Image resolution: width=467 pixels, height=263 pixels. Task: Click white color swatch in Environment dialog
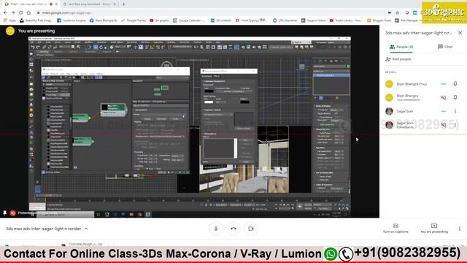click(x=209, y=102)
